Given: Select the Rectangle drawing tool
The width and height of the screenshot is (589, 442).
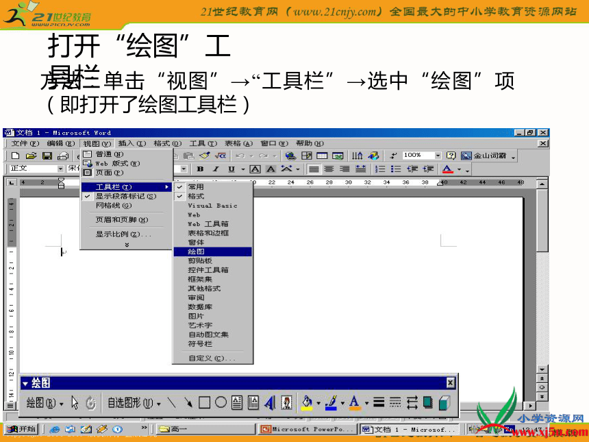Looking at the screenshot, I should 204,403.
